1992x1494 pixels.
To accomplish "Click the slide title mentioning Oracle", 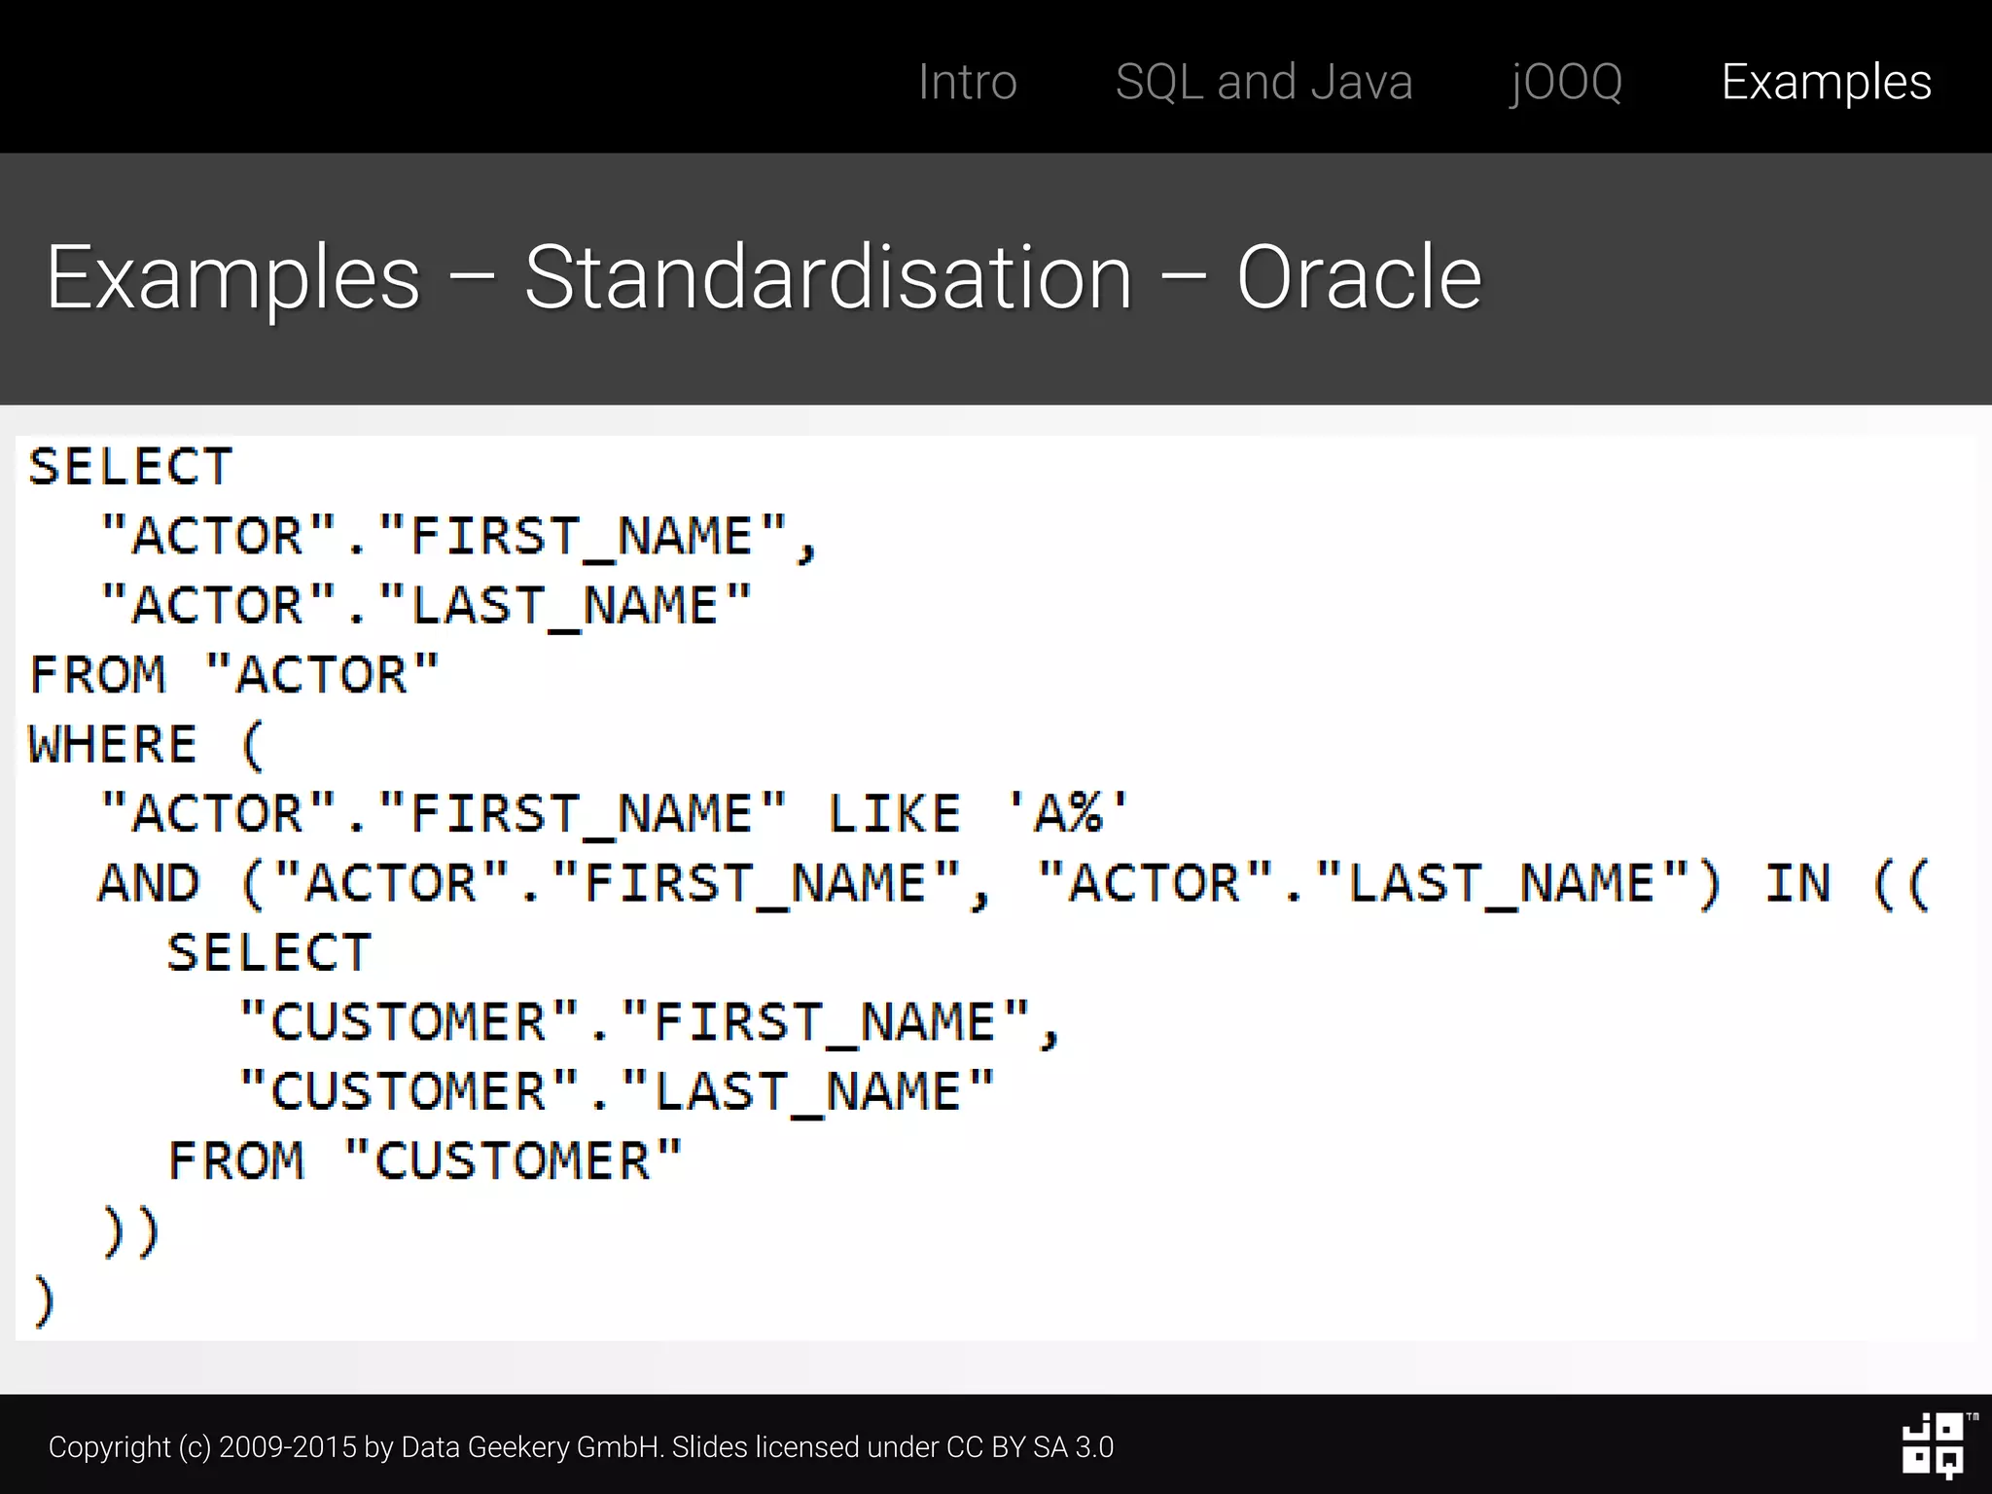I will tap(764, 278).
